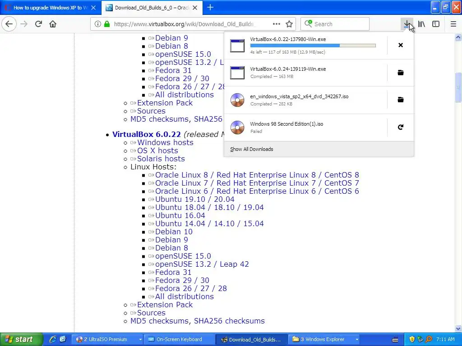Open the Start menu
462x346 pixels.
click(x=21, y=339)
